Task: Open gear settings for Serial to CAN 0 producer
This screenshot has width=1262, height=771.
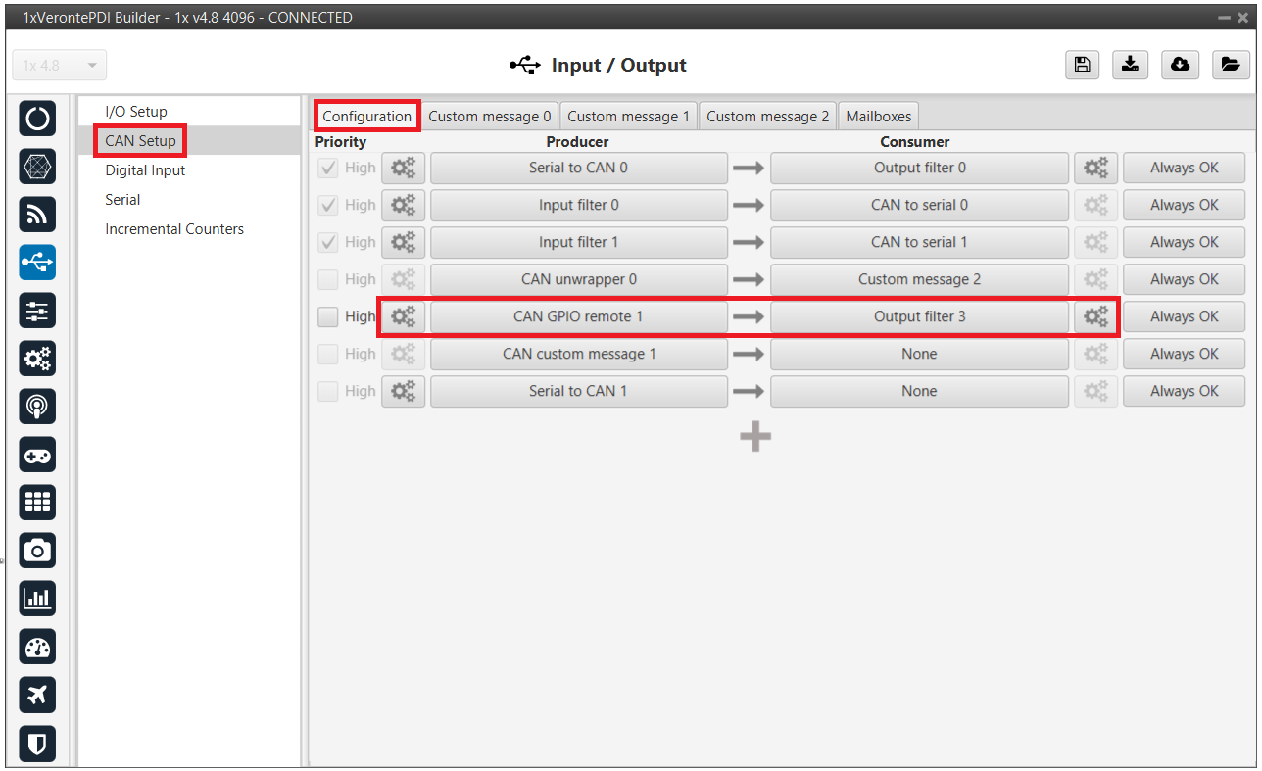Action: (x=403, y=168)
